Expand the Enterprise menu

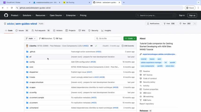pyautogui.click(x=72, y=15)
